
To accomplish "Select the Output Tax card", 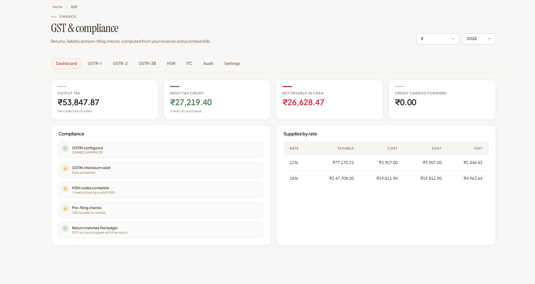I will click(x=105, y=100).
